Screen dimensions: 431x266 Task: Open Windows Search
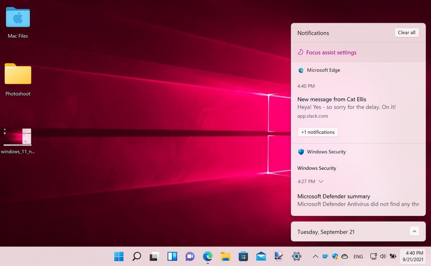click(x=136, y=256)
